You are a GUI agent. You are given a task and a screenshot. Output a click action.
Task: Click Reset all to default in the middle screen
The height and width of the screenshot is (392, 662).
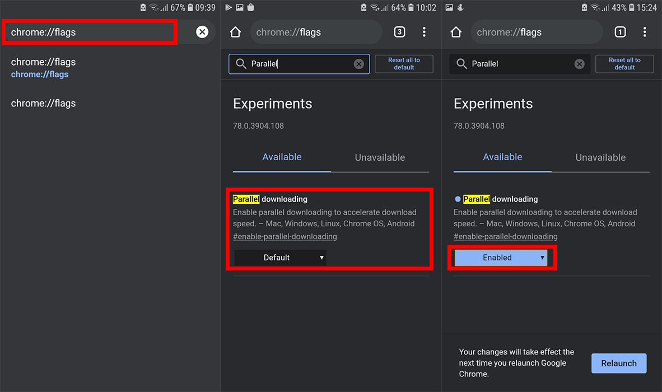pyautogui.click(x=404, y=64)
